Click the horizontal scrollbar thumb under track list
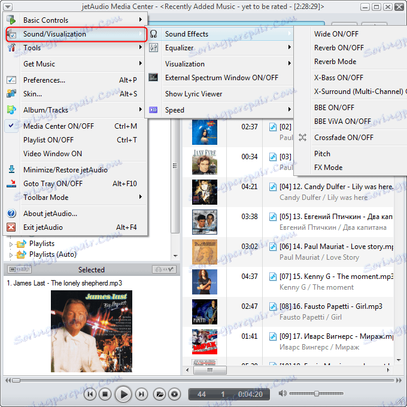Image resolution: width=407 pixels, height=407 pixels. point(209,370)
